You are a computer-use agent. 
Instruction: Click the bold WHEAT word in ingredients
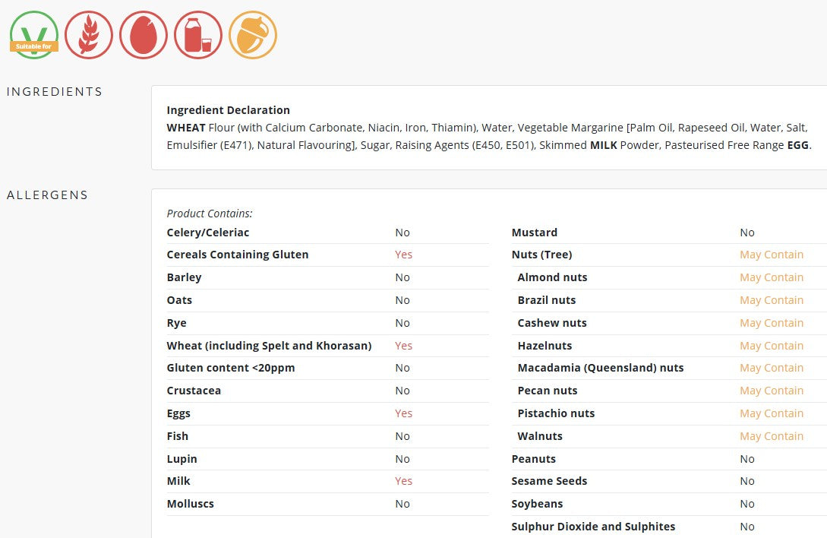tap(186, 128)
